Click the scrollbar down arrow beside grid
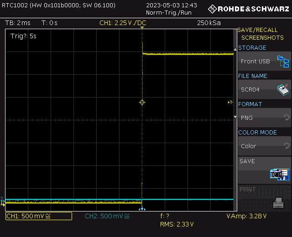 pos(235,117)
